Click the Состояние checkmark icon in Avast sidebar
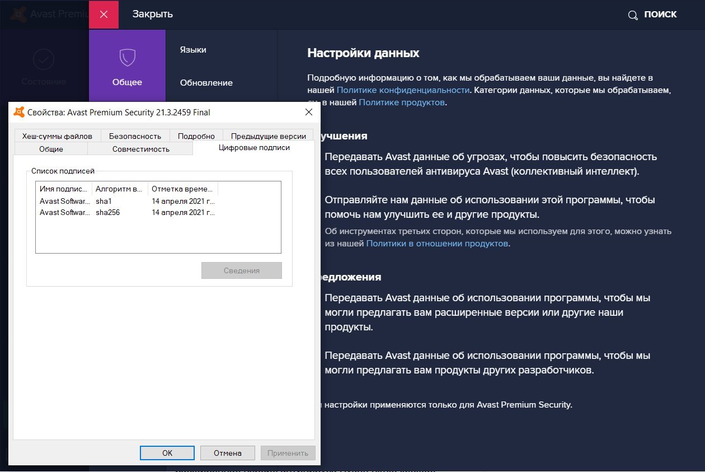The image size is (705, 472). (x=44, y=59)
